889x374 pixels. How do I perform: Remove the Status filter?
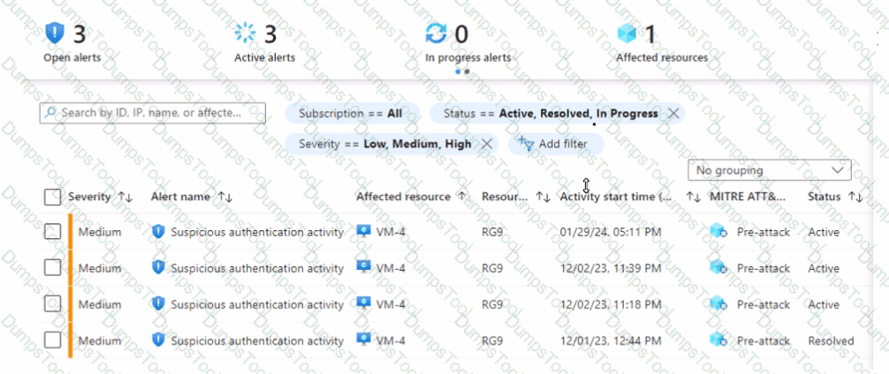click(x=673, y=114)
